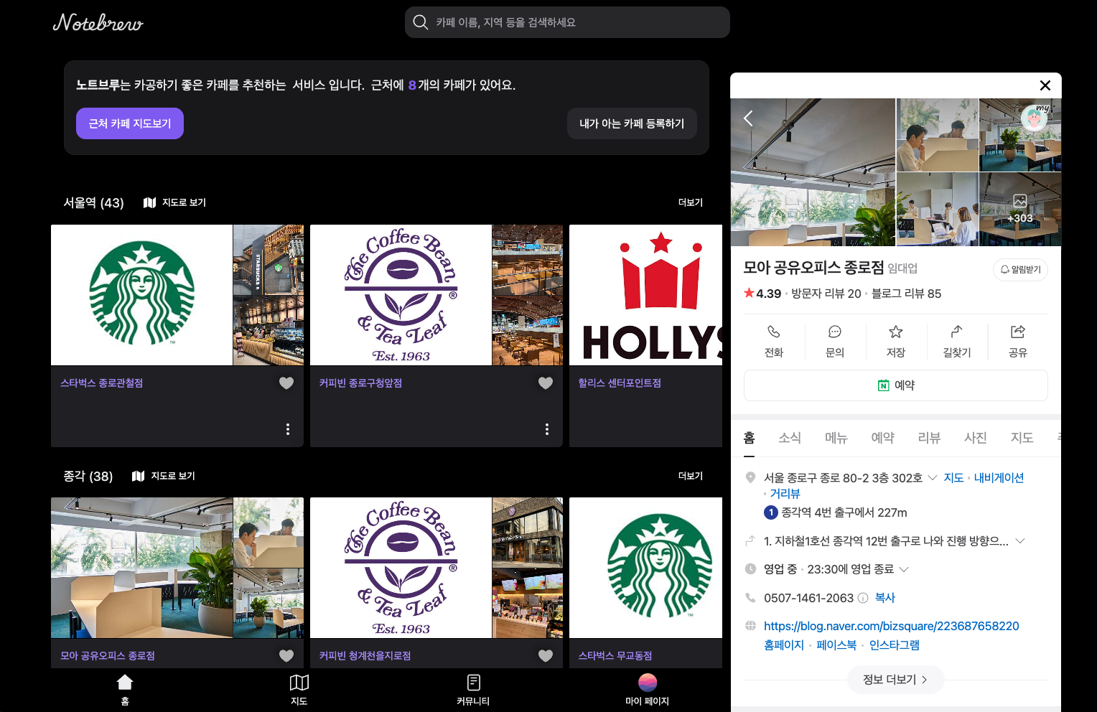Open the my profile avatar on photo

click(1035, 118)
